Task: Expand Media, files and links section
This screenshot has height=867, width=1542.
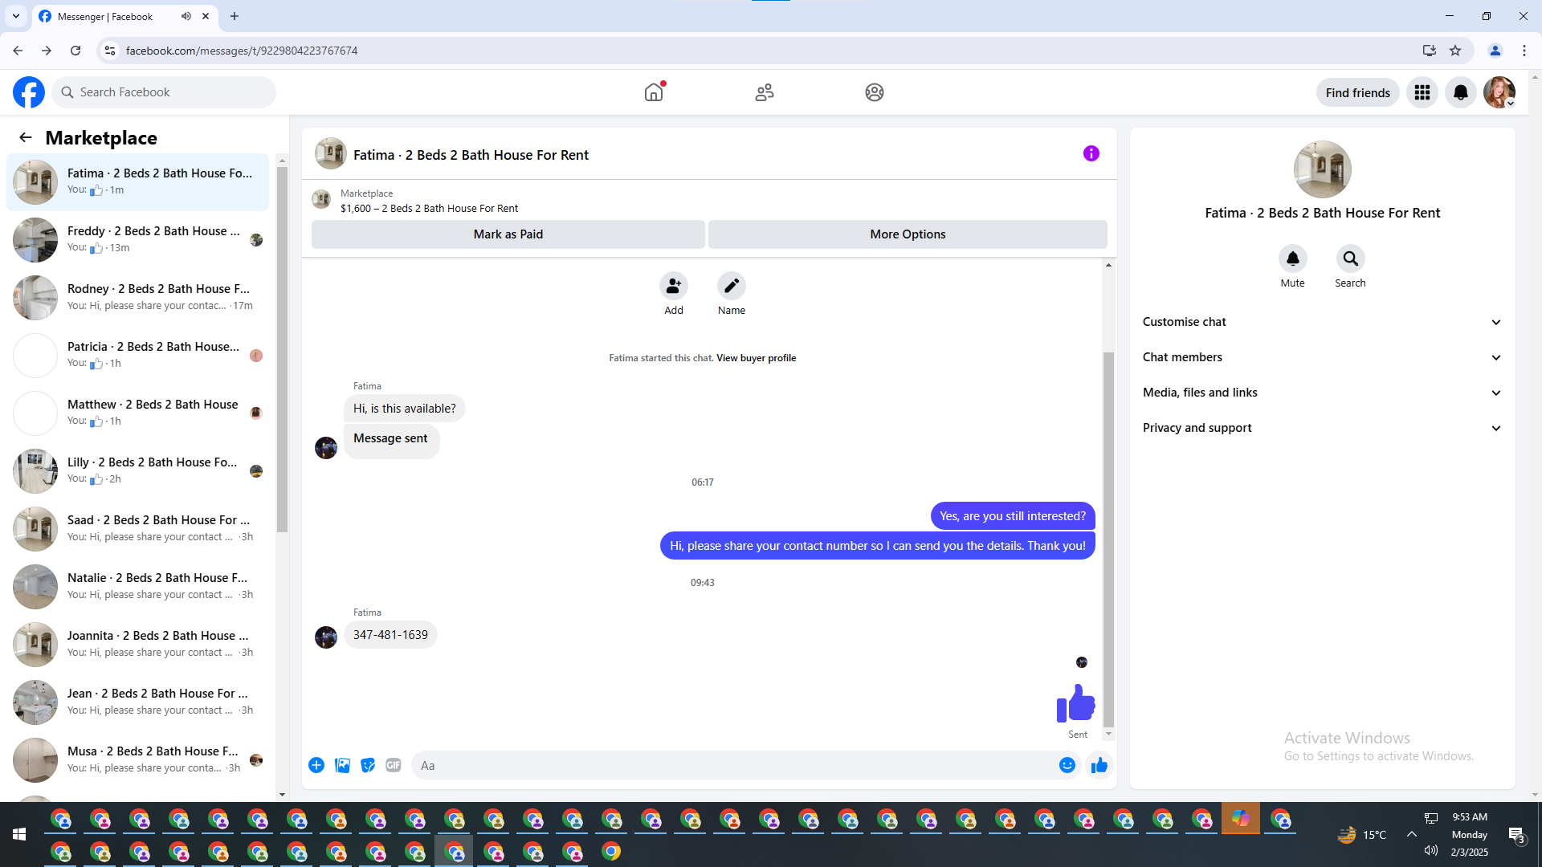Action: point(1322,393)
